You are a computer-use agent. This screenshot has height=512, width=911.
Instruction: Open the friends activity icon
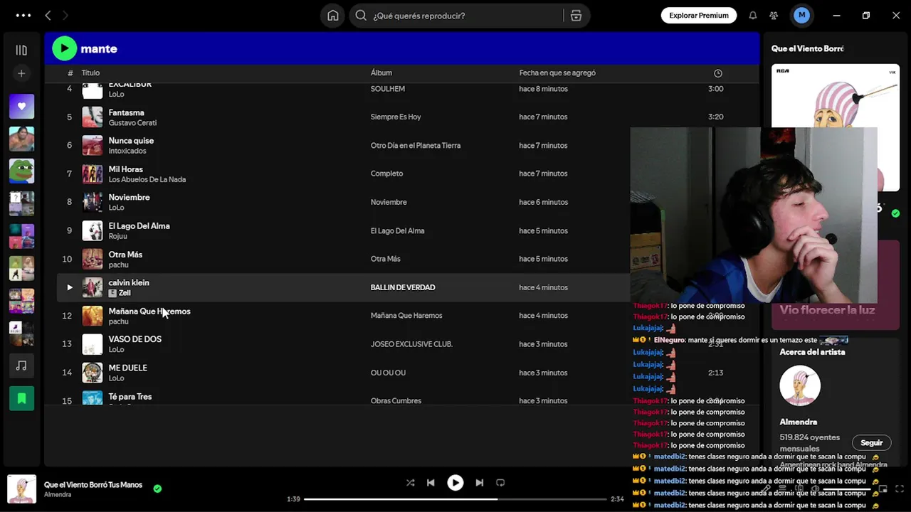[774, 15]
